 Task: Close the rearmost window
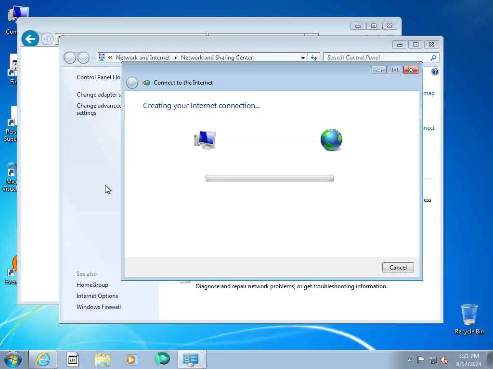point(389,26)
